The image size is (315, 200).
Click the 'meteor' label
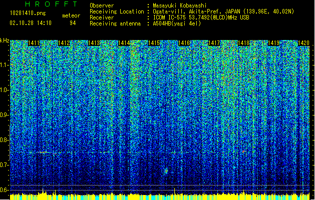pyautogui.click(x=71, y=15)
